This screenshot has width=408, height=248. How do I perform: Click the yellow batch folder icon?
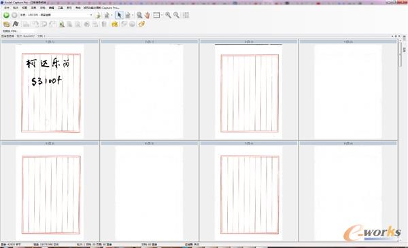tap(7, 24)
